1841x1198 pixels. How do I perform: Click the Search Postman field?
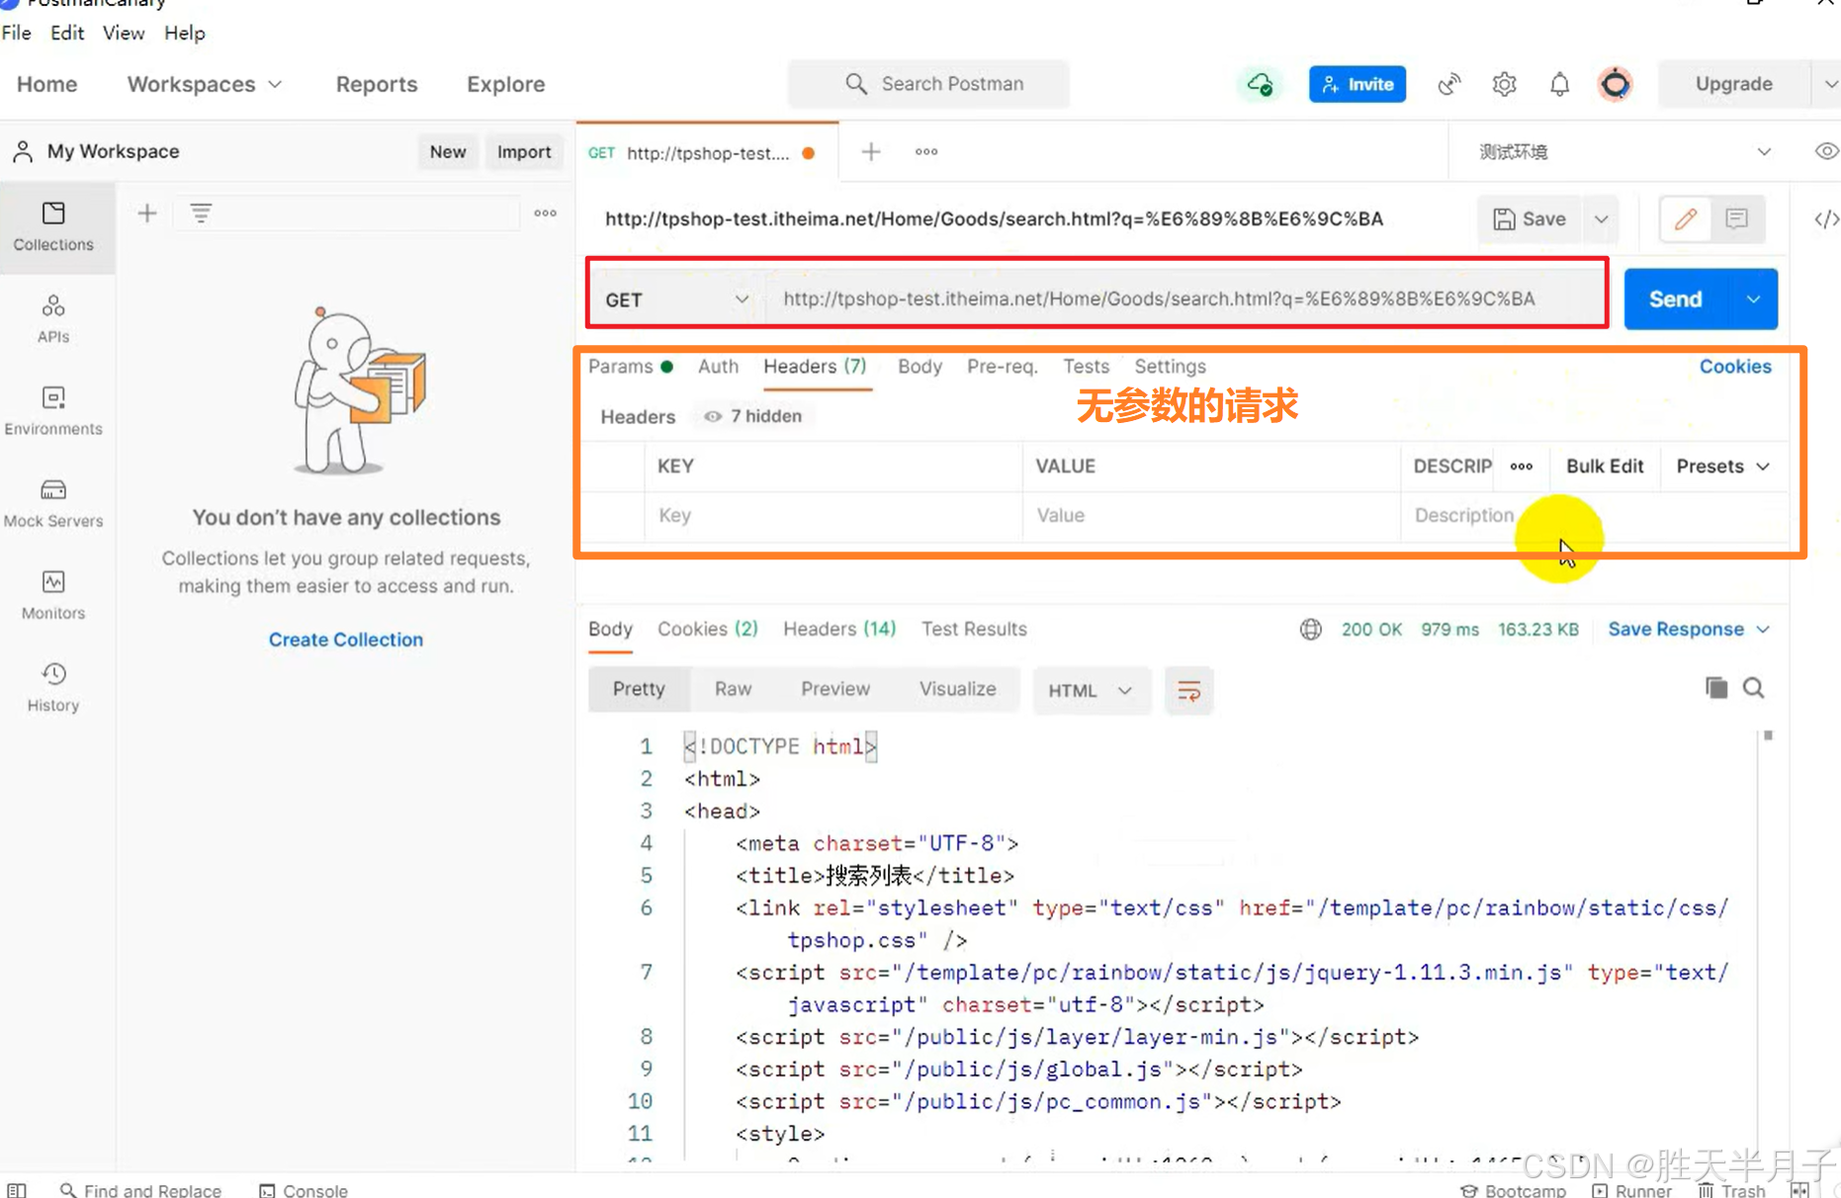click(928, 84)
